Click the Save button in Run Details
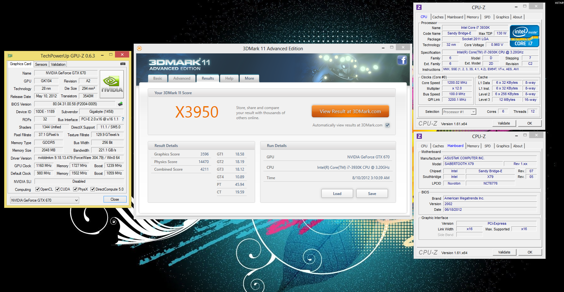The image size is (564, 292). pyautogui.click(x=372, y=193)
